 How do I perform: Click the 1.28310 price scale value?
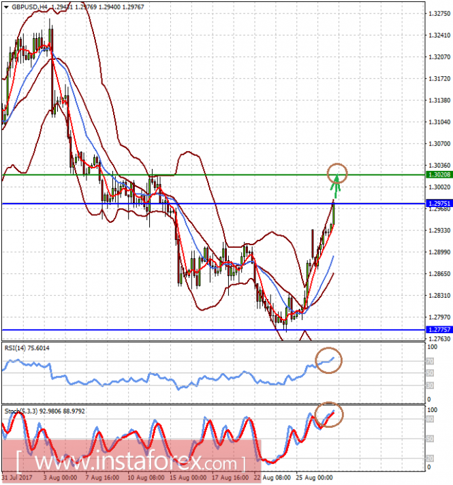click(x=439, y=296)
